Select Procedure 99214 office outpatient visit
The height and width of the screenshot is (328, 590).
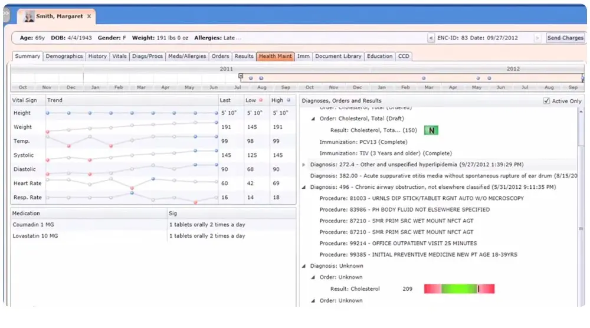398,243
